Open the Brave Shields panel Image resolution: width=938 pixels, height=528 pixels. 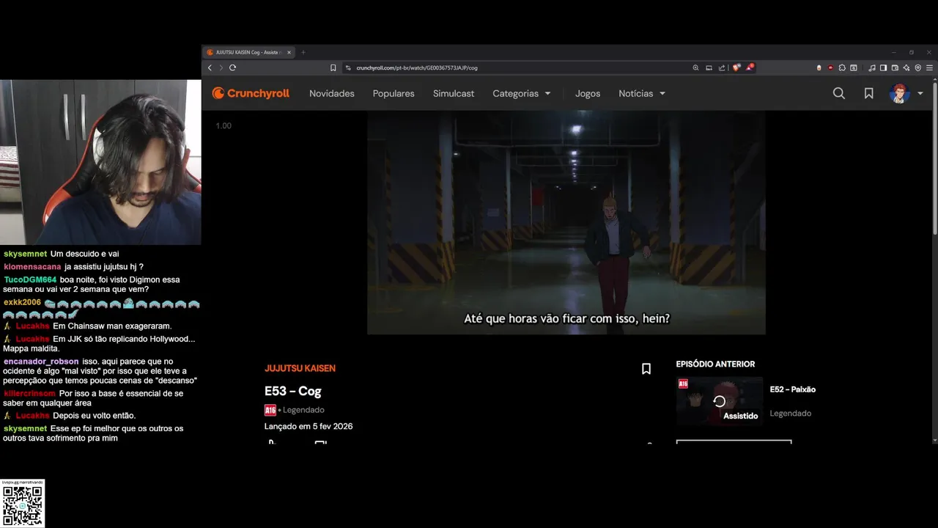[736, 67]
